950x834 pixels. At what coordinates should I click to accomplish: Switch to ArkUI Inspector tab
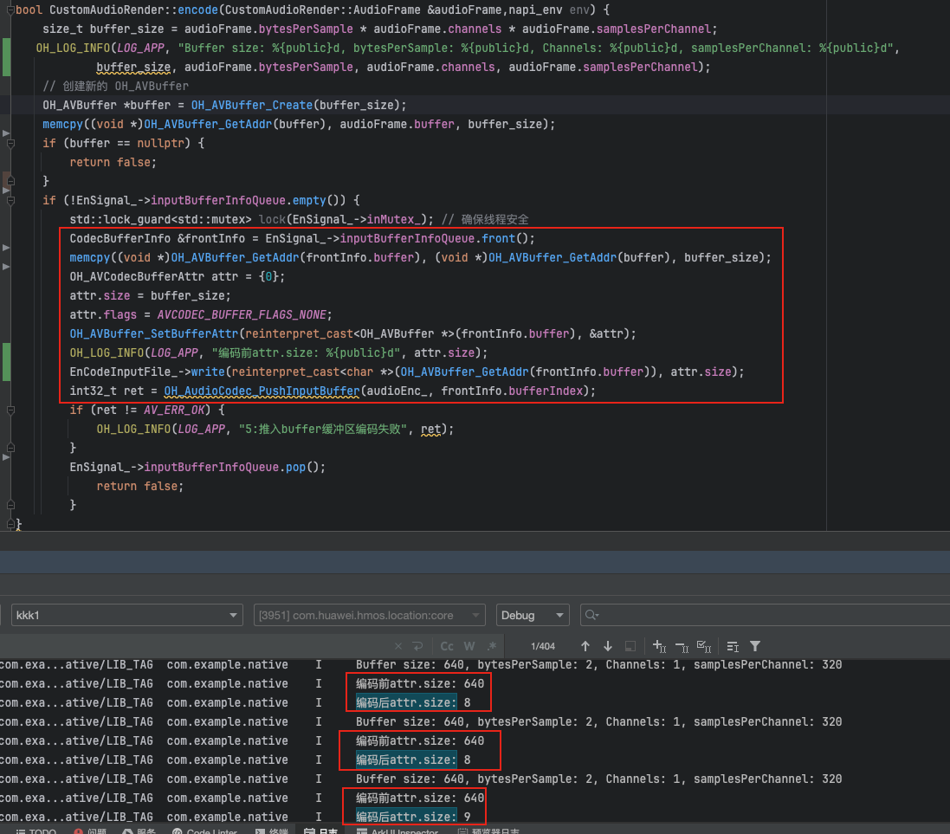pyautogui.click(x=397, y=831)
